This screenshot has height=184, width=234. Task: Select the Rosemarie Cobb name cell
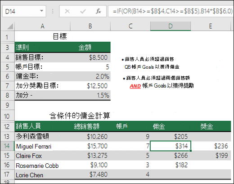42,165
